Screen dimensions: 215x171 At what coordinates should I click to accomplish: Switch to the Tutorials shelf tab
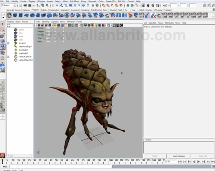(x=167, y=10)
